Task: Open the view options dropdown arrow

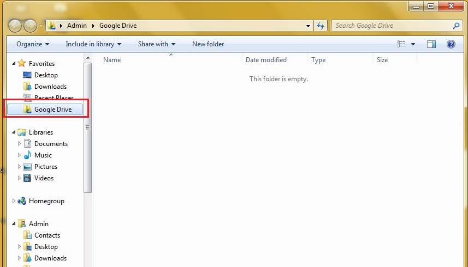Action: click(413, 44)
